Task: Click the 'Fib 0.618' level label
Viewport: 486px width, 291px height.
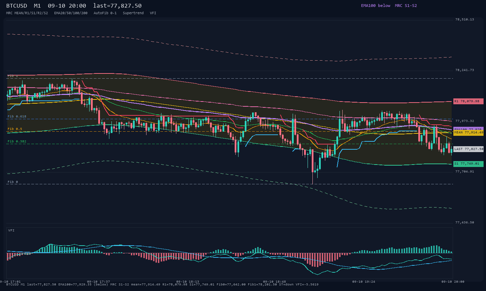Action: (17, 116)
